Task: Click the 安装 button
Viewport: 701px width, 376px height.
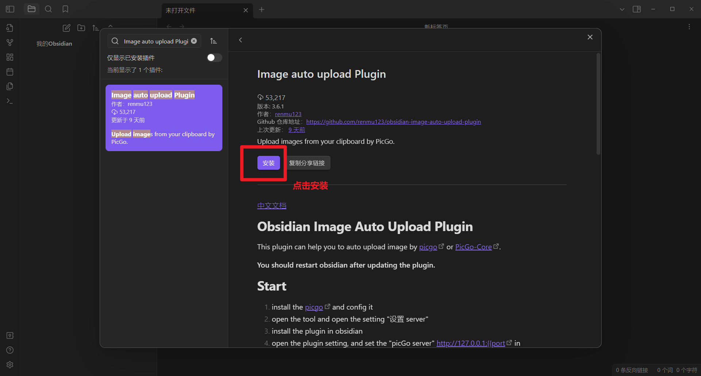Action: pos(268,163)
